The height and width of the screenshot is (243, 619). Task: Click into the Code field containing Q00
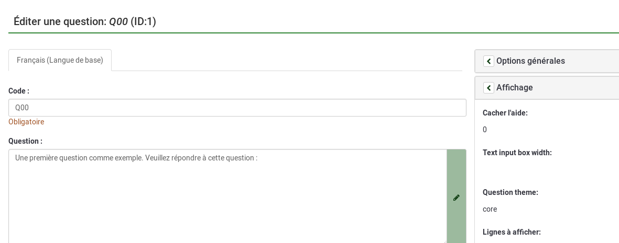click(x=237, y=108)
